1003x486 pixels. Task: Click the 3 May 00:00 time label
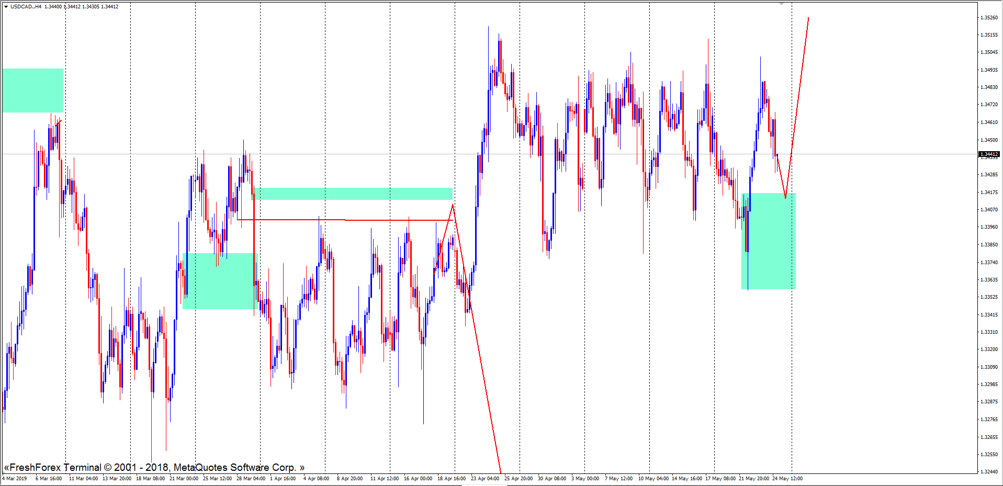(585, 478)
